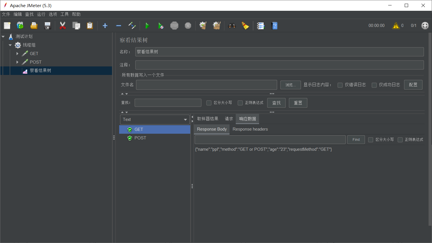The height and width of the screenshot is (243, 432).
Task: Click the 浏览... button
Action: point(291,85)
